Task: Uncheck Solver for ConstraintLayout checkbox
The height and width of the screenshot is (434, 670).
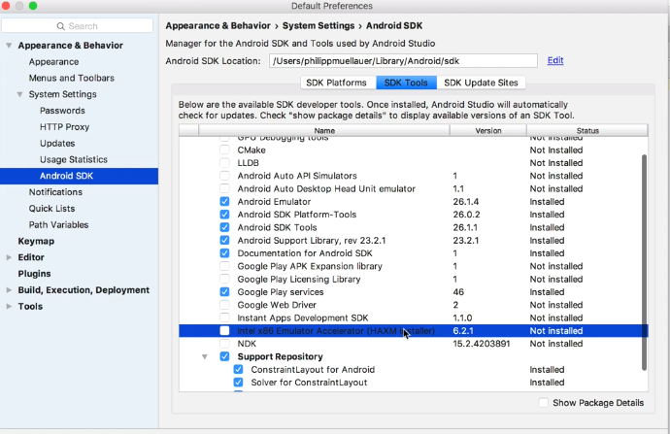Action: point(238,383)
